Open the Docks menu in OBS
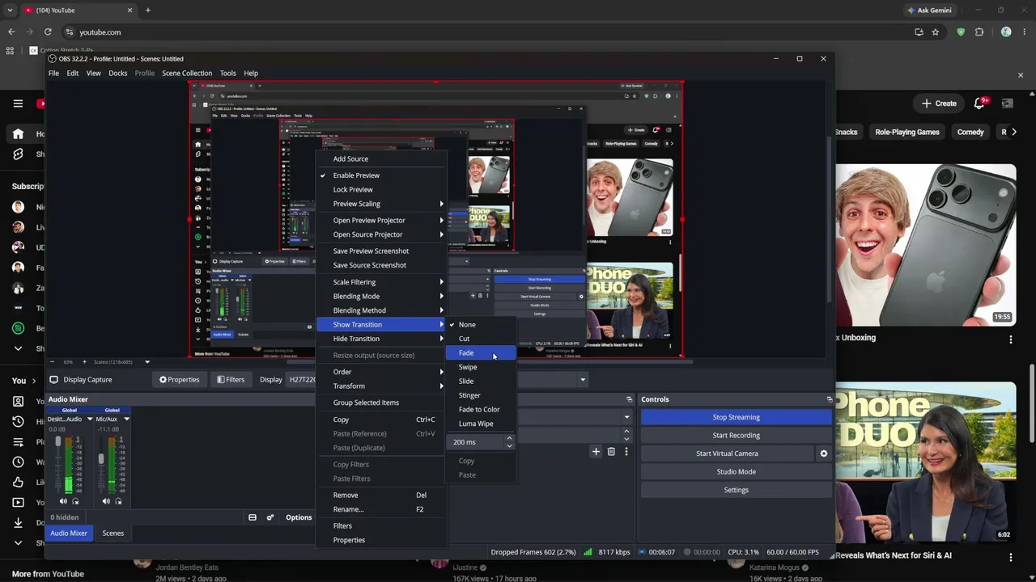This screenshot has width=1036, height=582. tap(117, 74)
